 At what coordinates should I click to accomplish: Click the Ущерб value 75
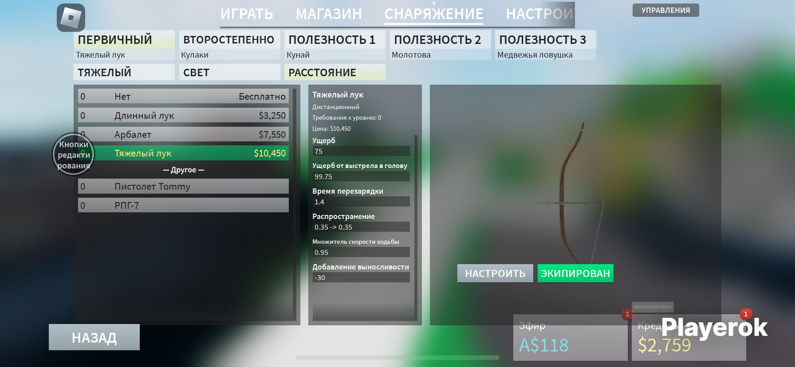point(361,151)
